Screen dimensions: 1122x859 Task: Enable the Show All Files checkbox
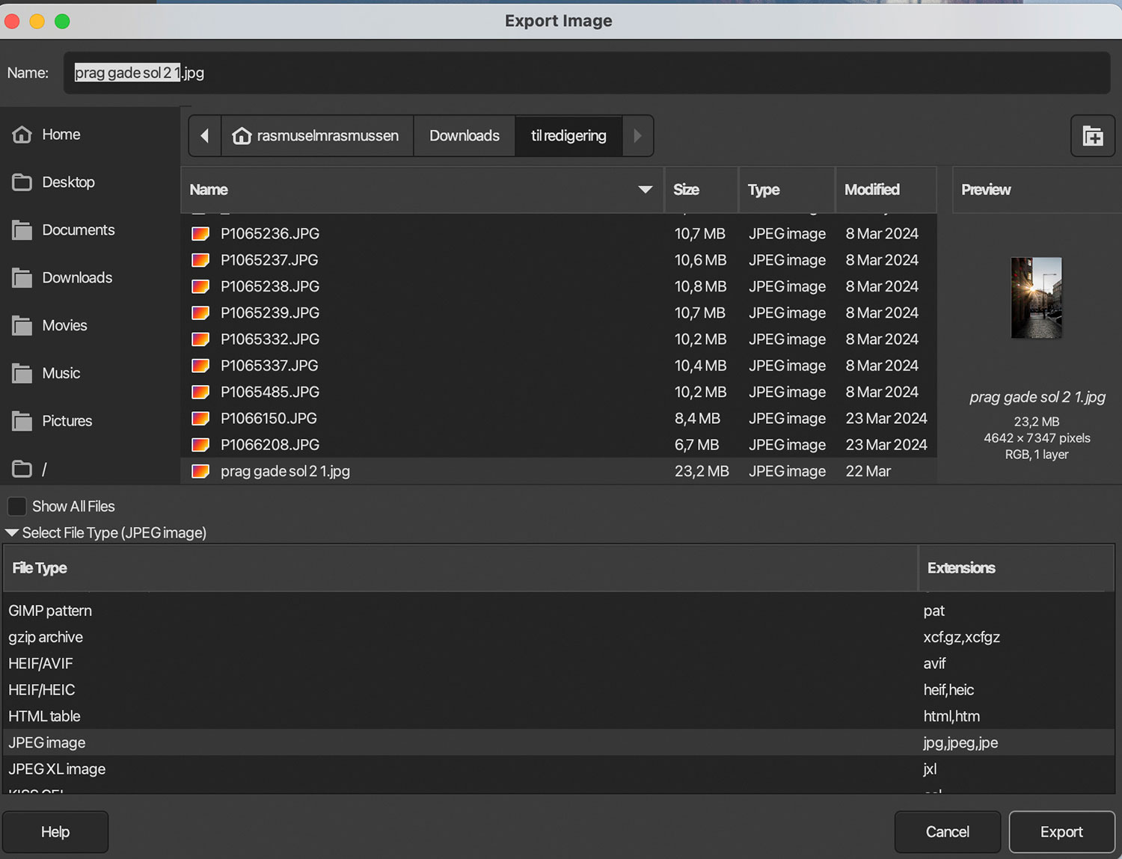(17, 506)
